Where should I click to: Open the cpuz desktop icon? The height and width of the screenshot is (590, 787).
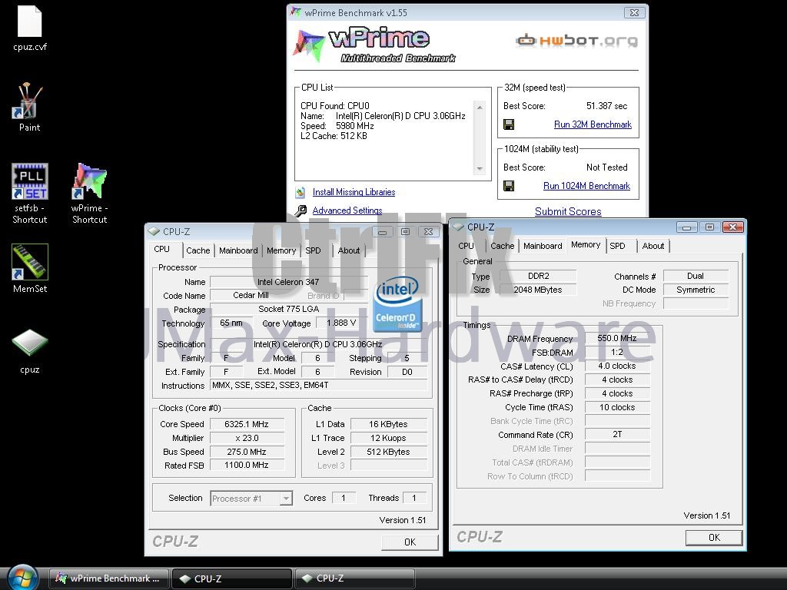(x=30, y=343)
